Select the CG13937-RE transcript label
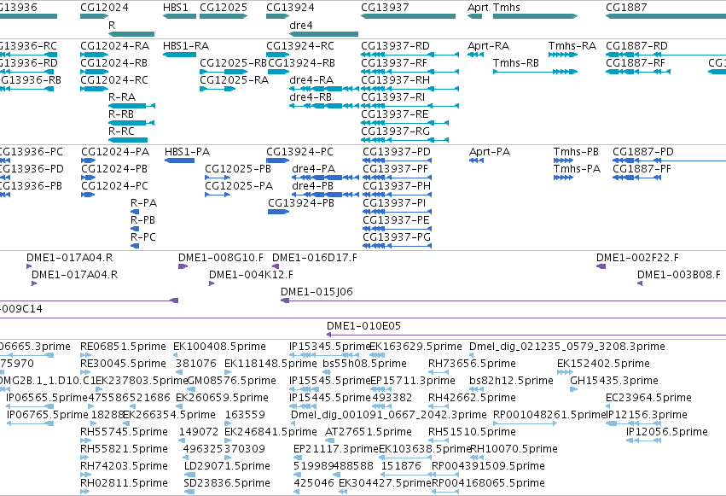This screenshot has width=726, height=496. click(x=395, y=114)
